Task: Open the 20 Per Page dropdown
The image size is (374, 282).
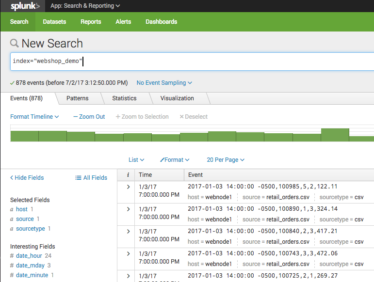Action: click(x=225, y=160)
